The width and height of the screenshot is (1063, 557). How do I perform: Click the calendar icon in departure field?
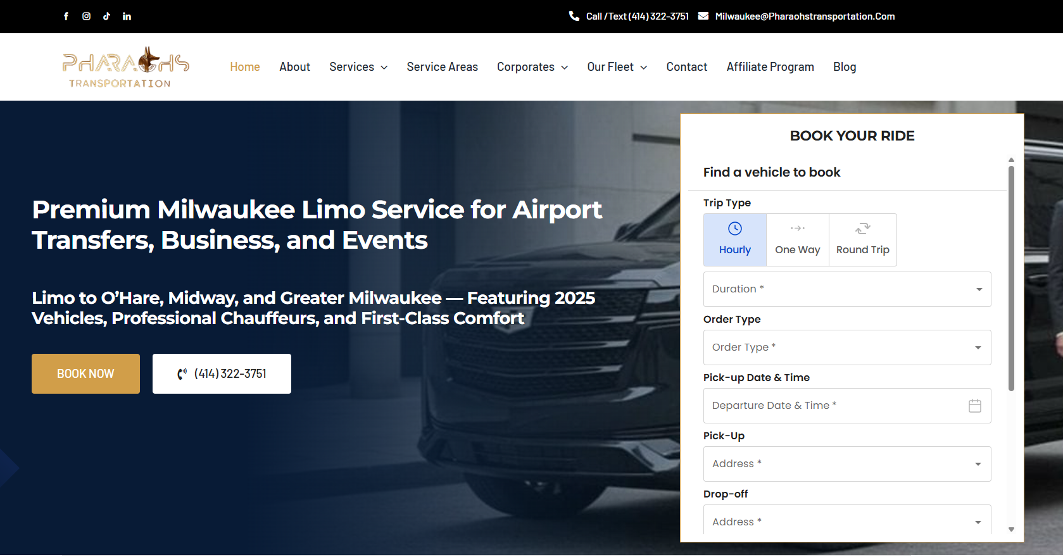[974, 406]
